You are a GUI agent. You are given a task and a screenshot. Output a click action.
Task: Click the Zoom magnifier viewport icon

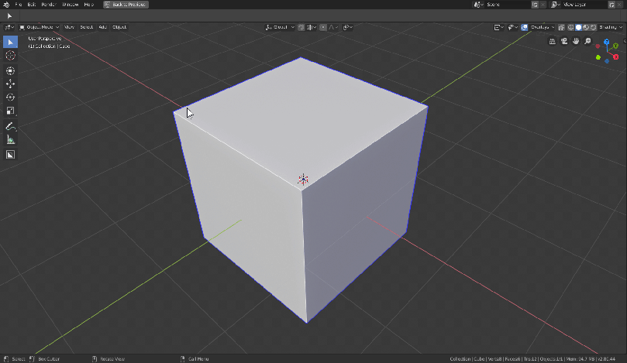pos(588,42)
